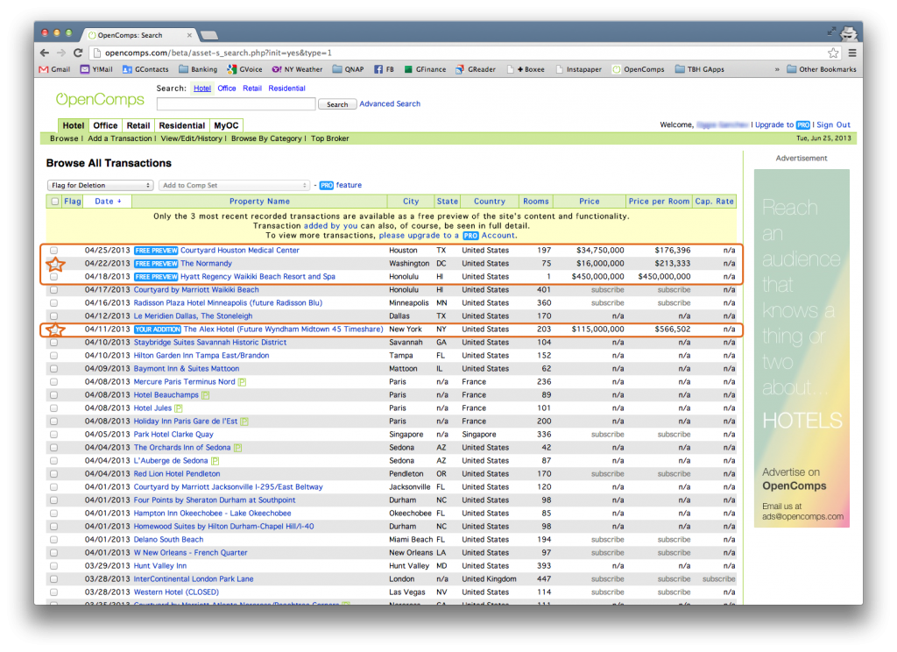Open the GReader bookmark
This screenshot has height=652, width=897.
pyautogui.click(x=476, y=69)
